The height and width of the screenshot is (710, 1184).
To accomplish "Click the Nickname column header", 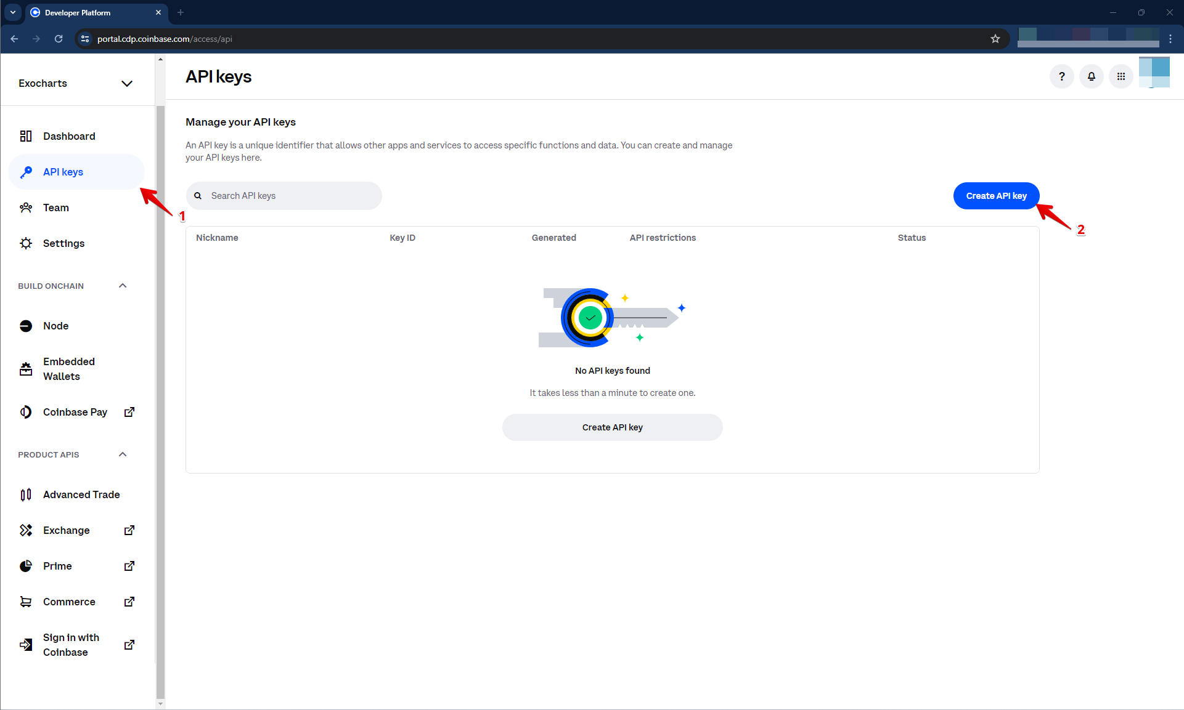I will (217, 238).
